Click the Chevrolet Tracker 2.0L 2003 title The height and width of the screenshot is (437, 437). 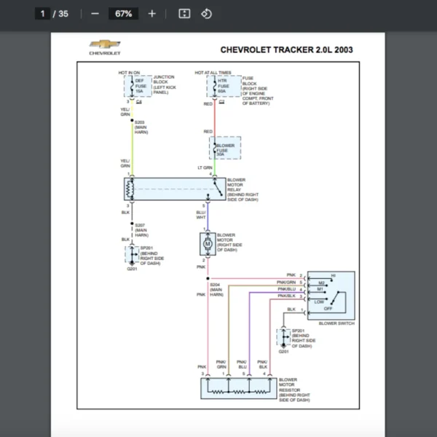(286, 50)
